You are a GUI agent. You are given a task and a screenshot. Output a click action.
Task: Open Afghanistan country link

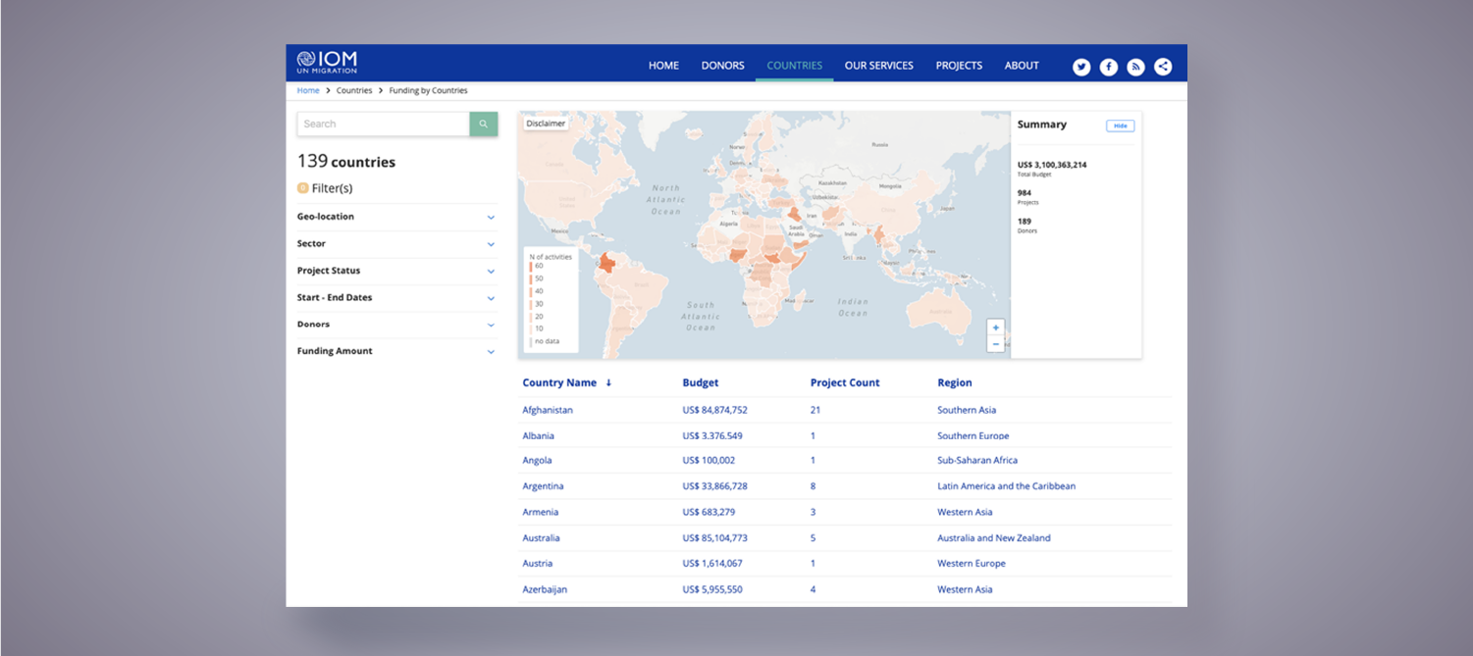click(x=548, y=410)
